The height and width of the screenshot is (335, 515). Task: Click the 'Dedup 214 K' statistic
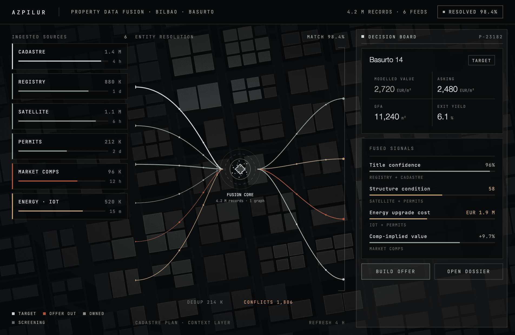205,302
